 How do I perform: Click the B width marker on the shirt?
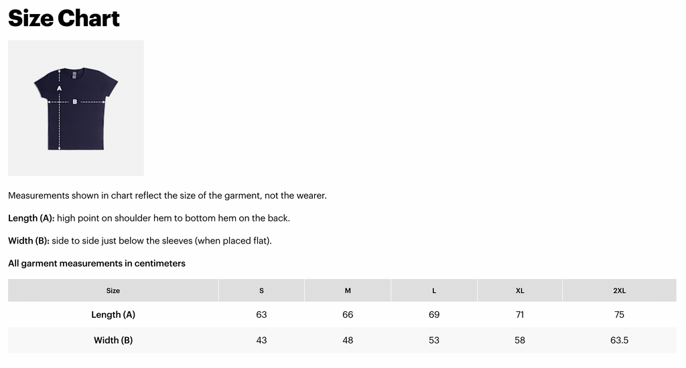(x=74, y=102)
